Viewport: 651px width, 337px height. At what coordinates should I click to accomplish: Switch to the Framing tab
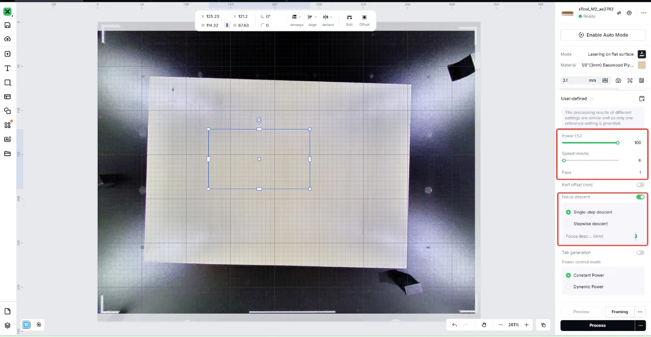point(620,312)
